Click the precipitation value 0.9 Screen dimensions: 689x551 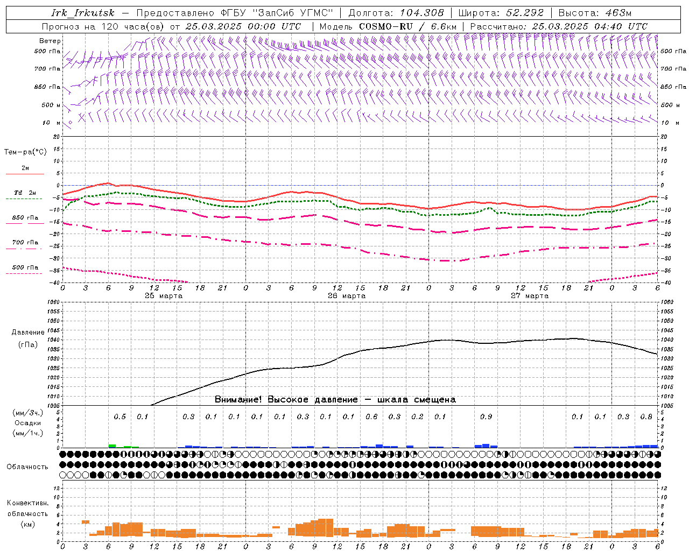486,416
